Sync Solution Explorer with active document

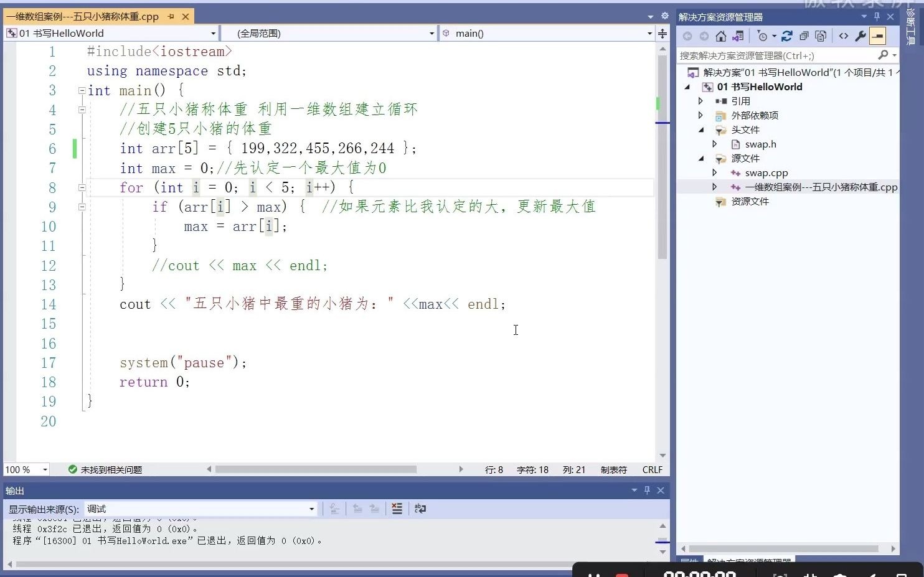click(x=738, y=35)
